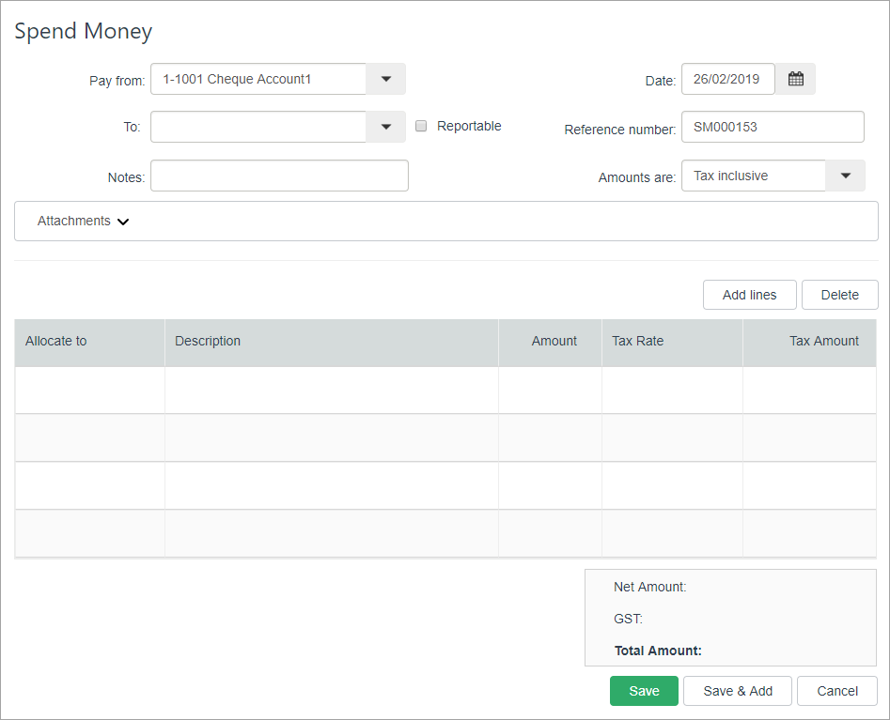Tick the Reportable checkbox
The width and height of the screenshot is (890, 720).
click(x=421, y=126)
